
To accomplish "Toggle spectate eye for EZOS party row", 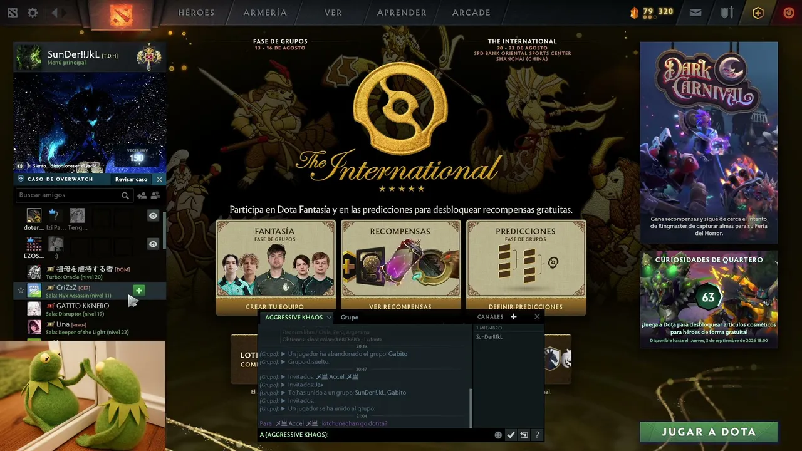I will [x=153, y=244].
